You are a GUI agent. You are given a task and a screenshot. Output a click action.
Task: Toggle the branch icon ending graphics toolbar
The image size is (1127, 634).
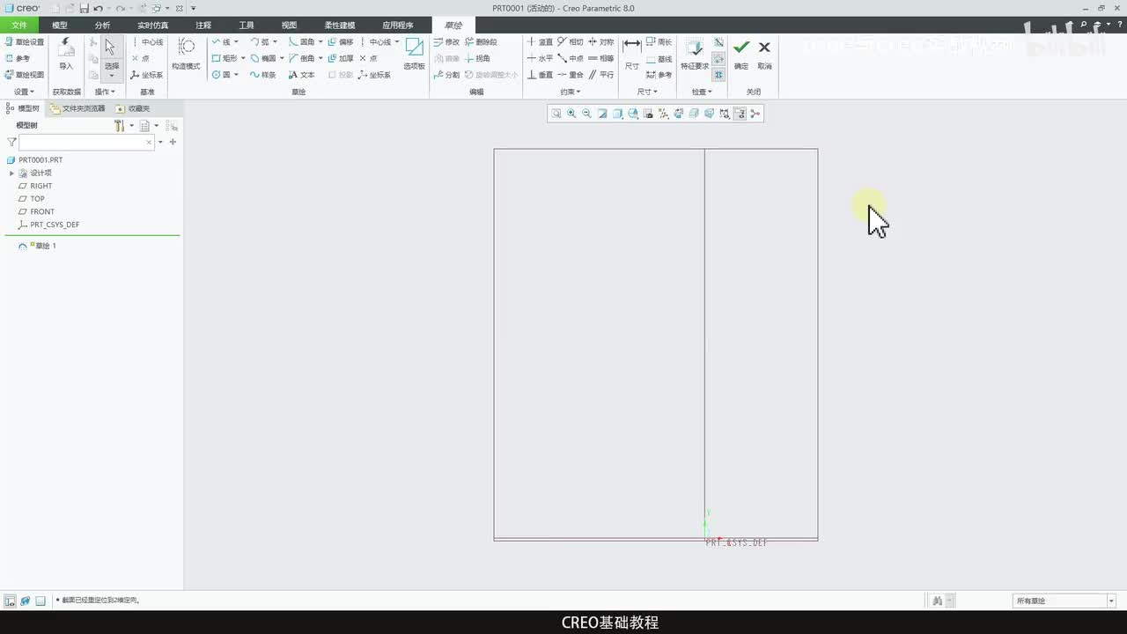coord(755,114)
